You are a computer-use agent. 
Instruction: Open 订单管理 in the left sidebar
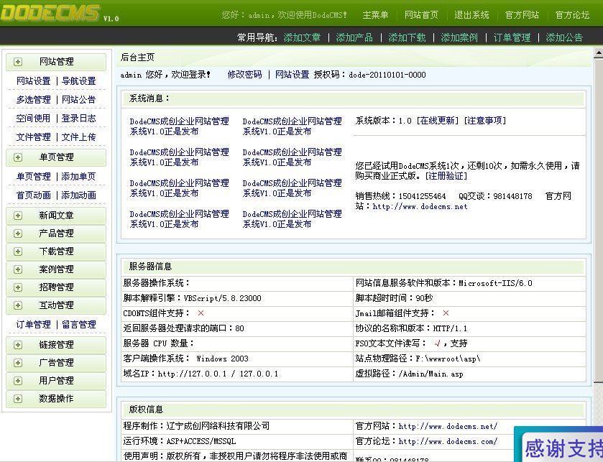pyautogui.click(x=34, y=324)
